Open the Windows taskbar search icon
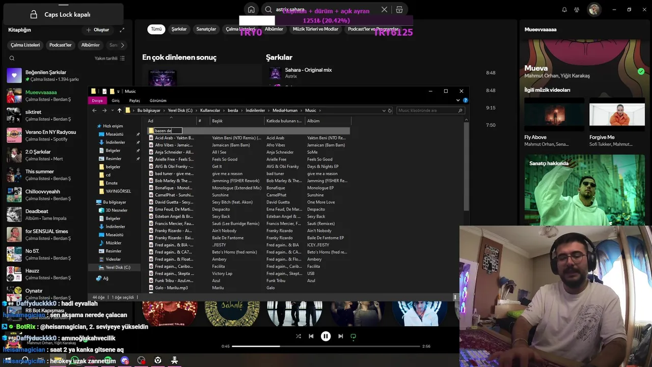Screen dimensions: 652x367 [25, 361]
